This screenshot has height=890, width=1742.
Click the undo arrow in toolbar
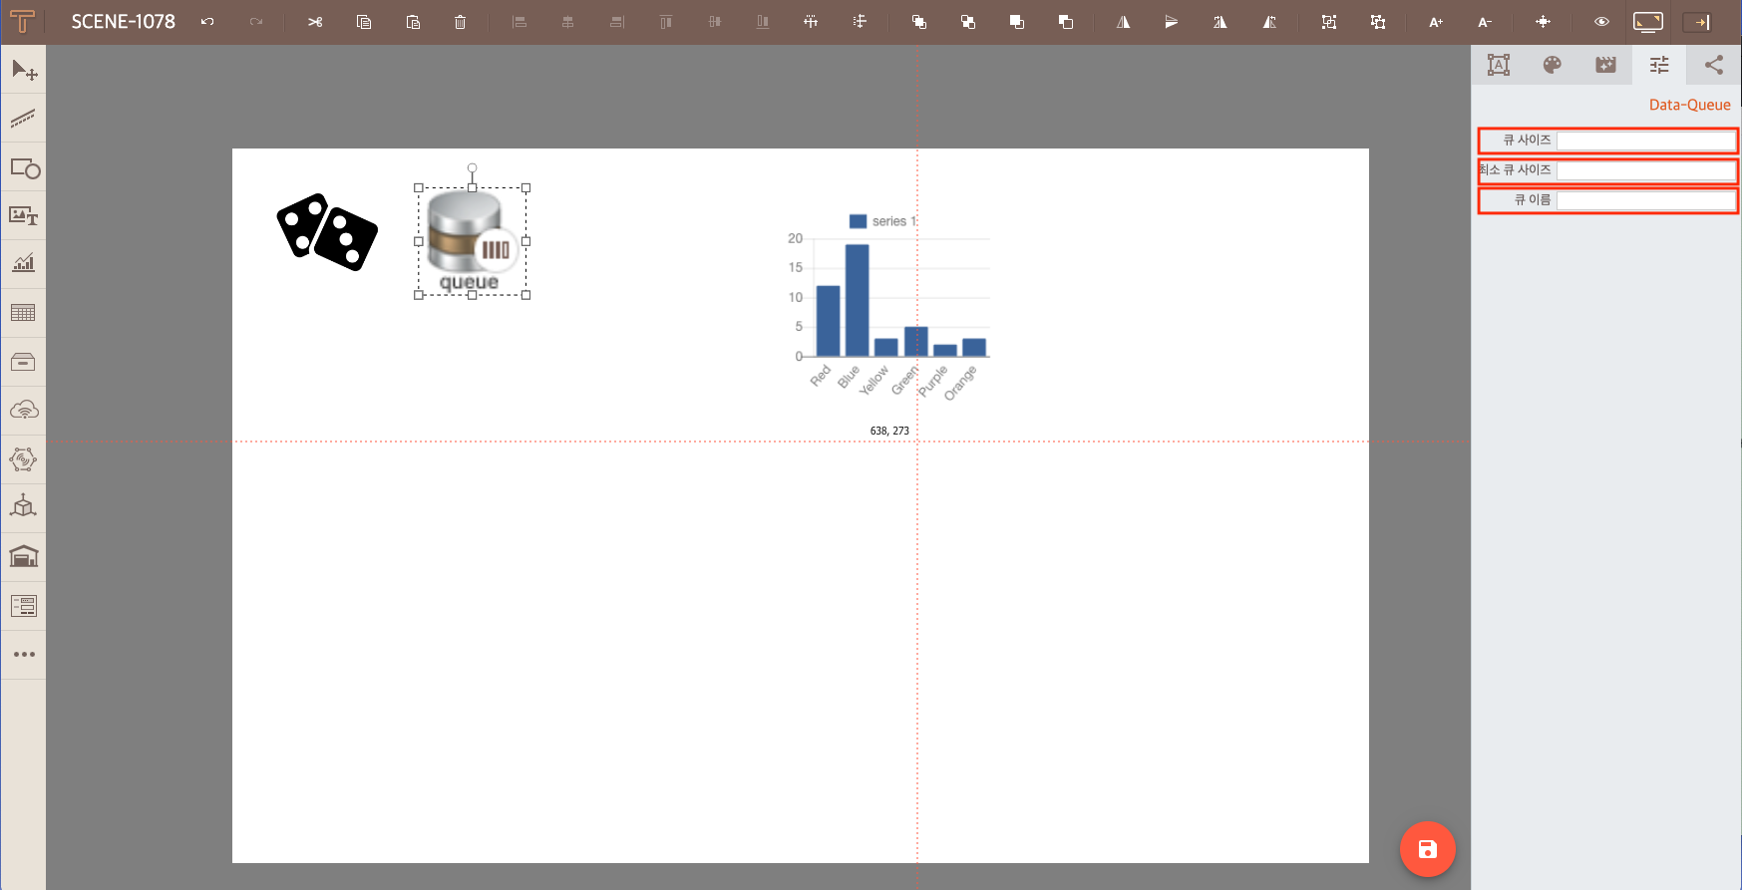point(207,22)
